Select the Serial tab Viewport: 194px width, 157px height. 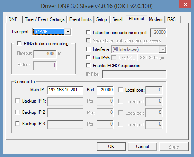click(118, 19)
